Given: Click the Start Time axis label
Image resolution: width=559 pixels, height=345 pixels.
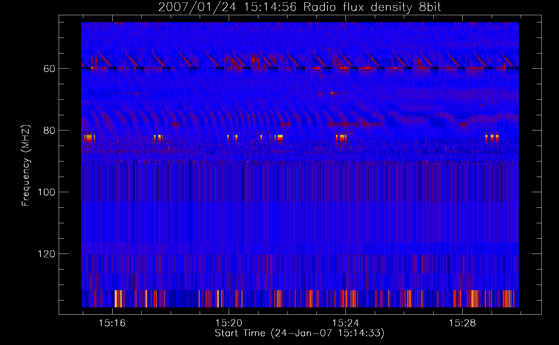Looking at the screenshot, I should (x=300, y=333).
